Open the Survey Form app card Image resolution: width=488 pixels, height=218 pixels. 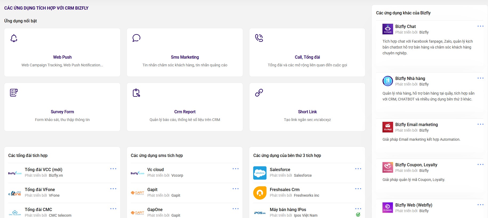[x=62, y=112]
